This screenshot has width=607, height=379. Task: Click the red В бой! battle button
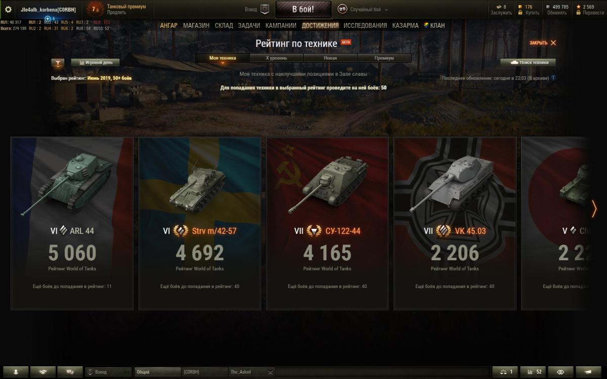pyautogui.click(x=303, y=9)
